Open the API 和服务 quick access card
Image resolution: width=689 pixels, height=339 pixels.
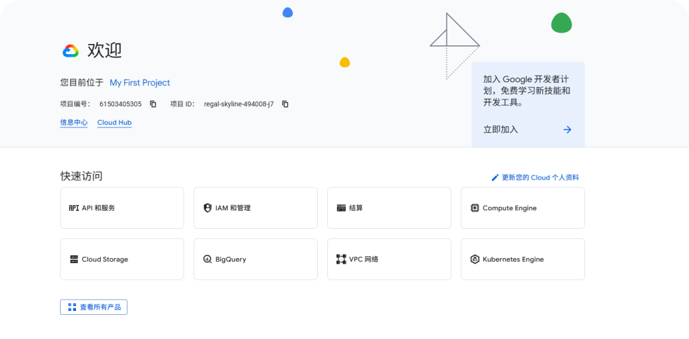pos(122,208)
